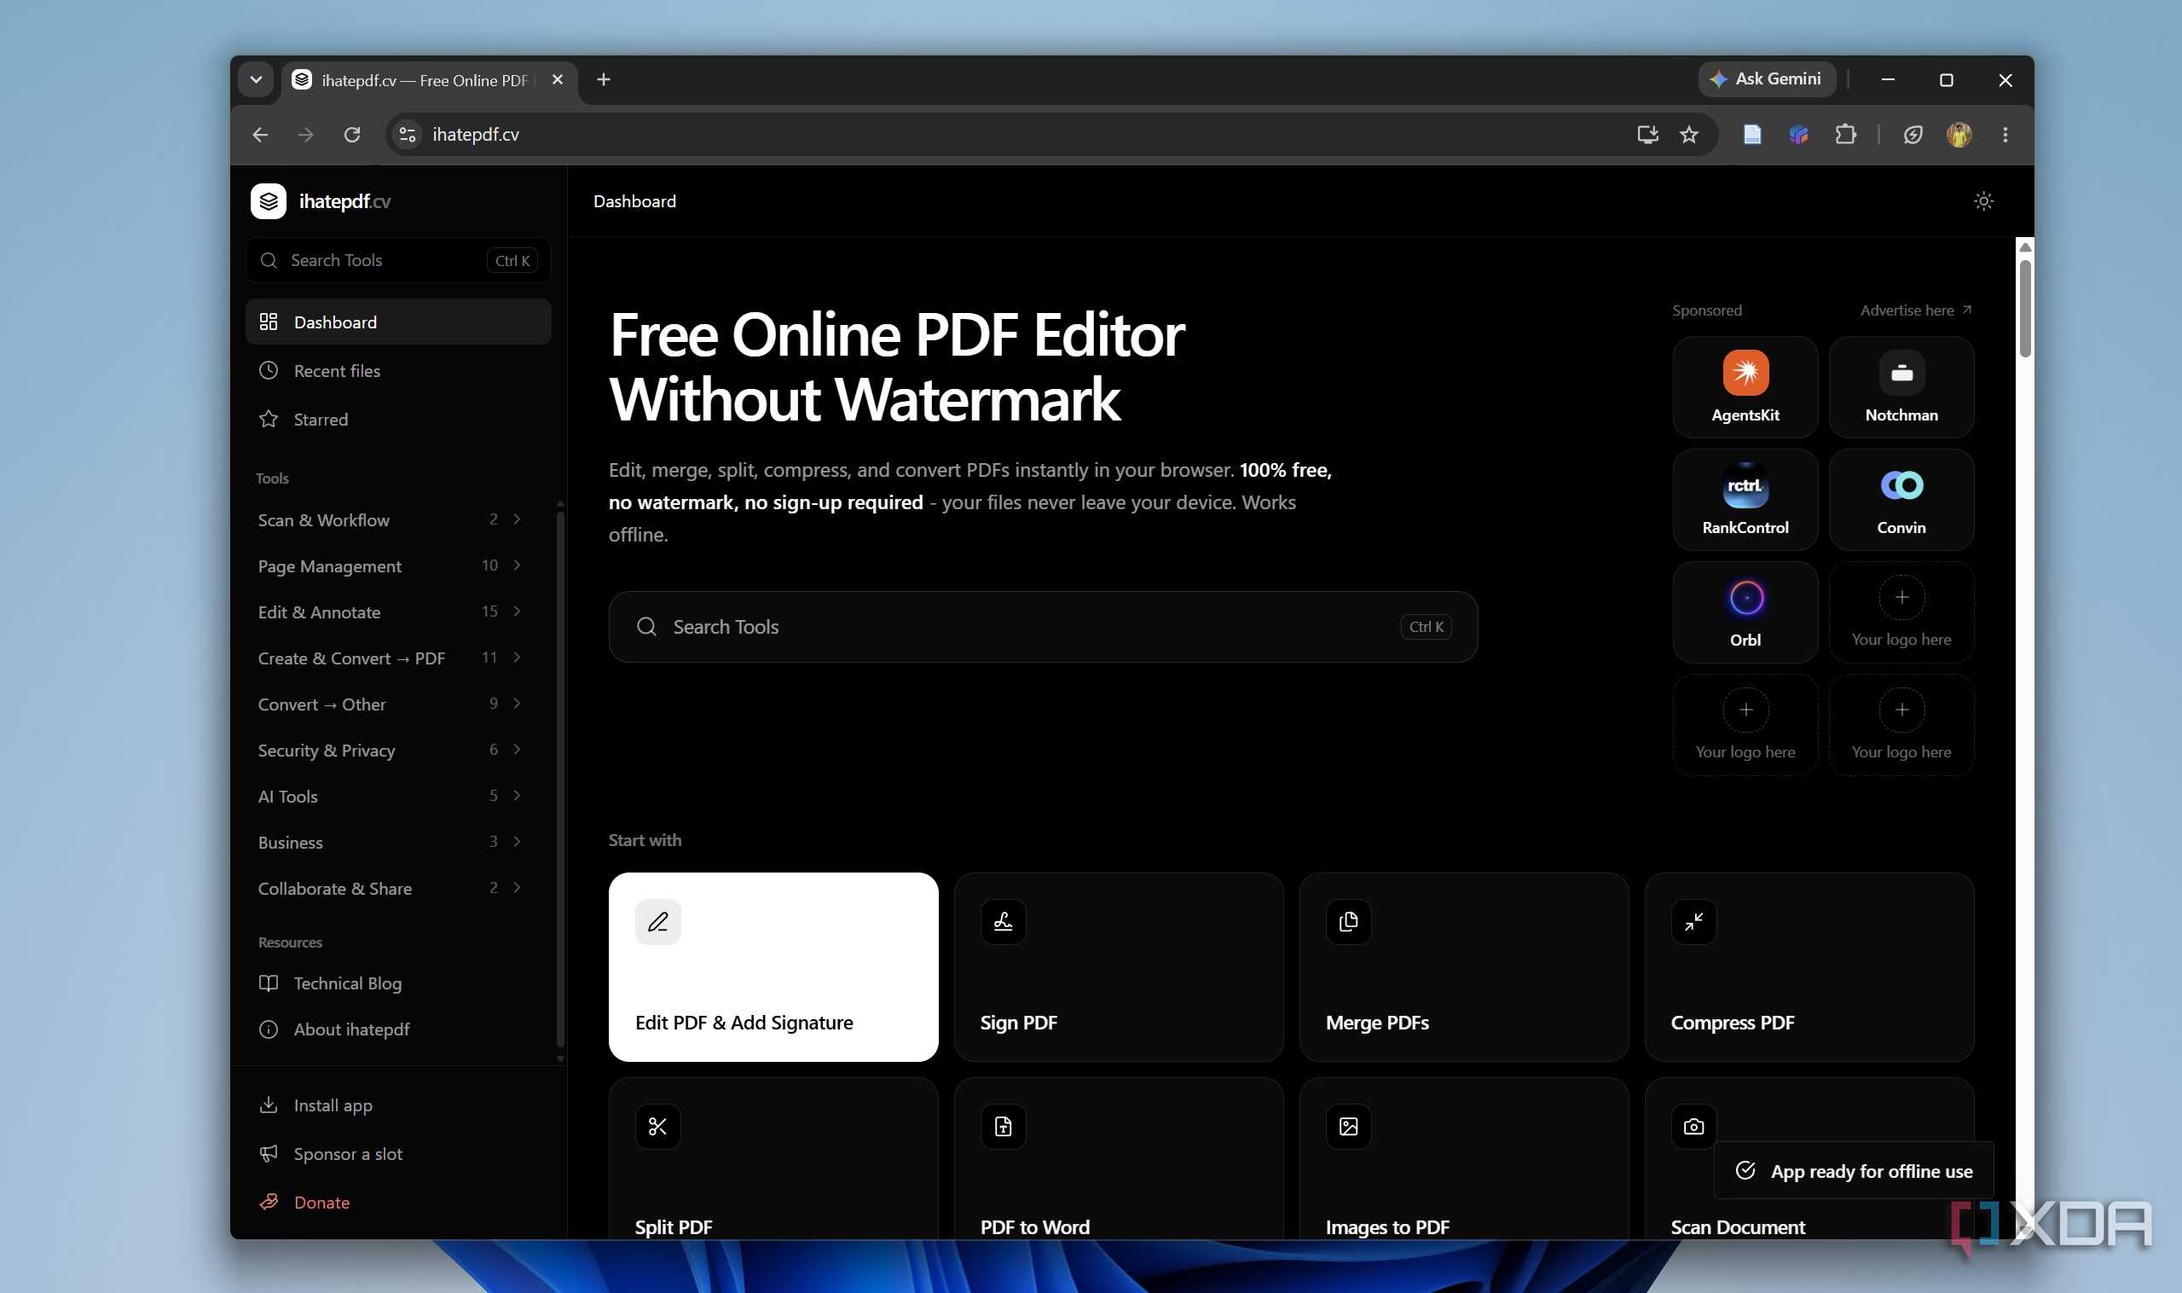Expand the Convert → Other category
The height and width of the screenshot is (1293, 2182).
click(390, 704)
